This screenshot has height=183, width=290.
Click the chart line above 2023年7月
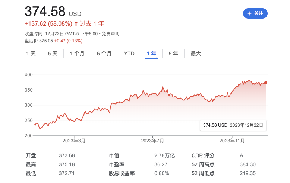click(153, 94)
